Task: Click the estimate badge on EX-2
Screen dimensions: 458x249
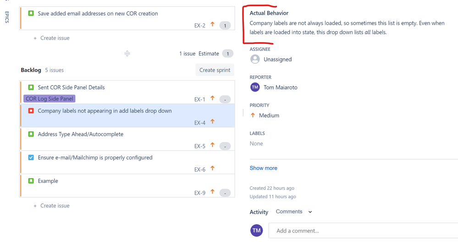Action: coord(225,26)
